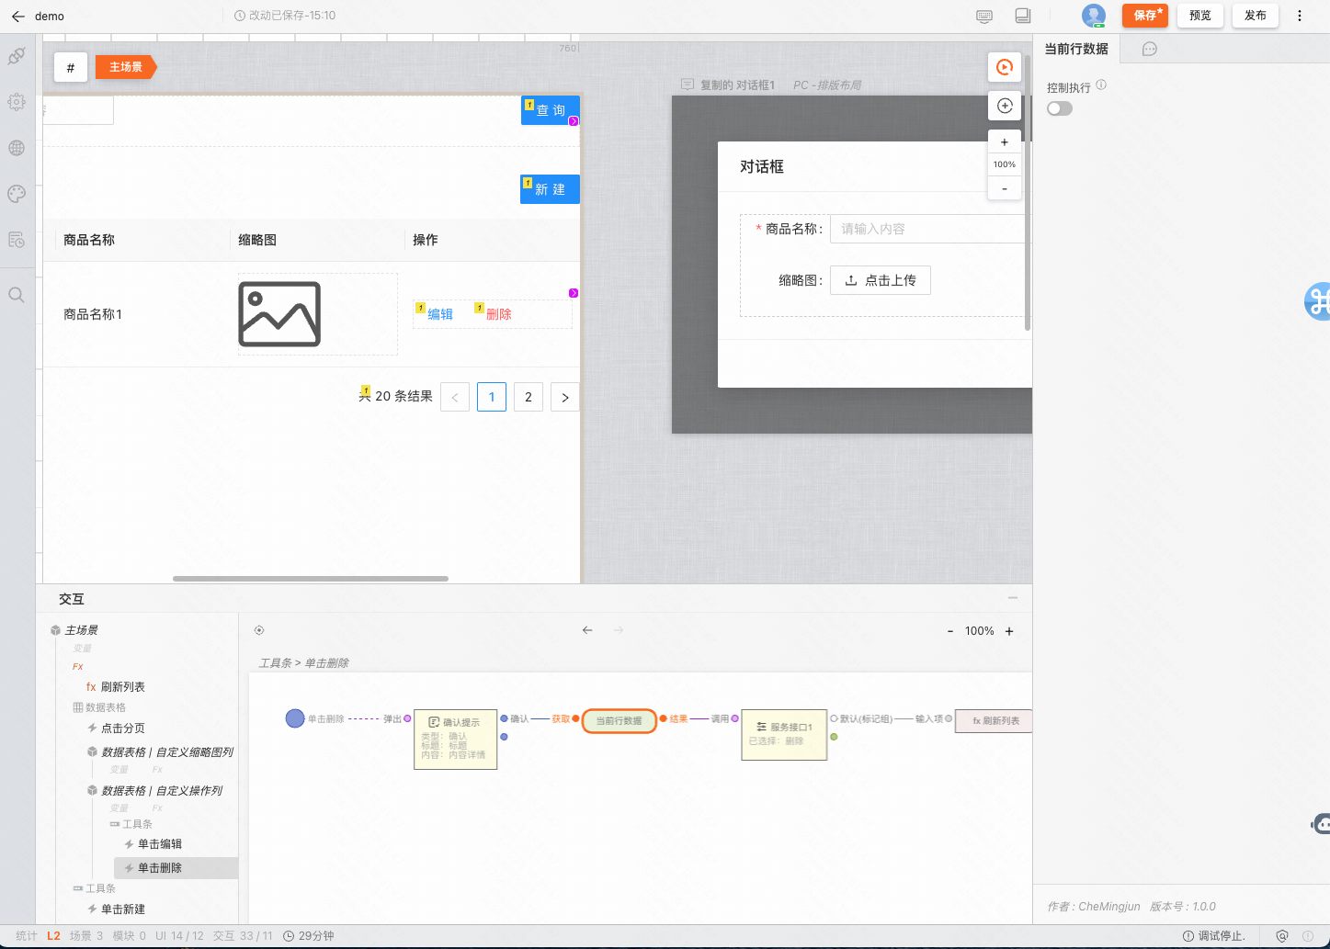Select the blue 单击删除 start node
The height and width of the screenshot is (949, 1330).
pos(295,718)
